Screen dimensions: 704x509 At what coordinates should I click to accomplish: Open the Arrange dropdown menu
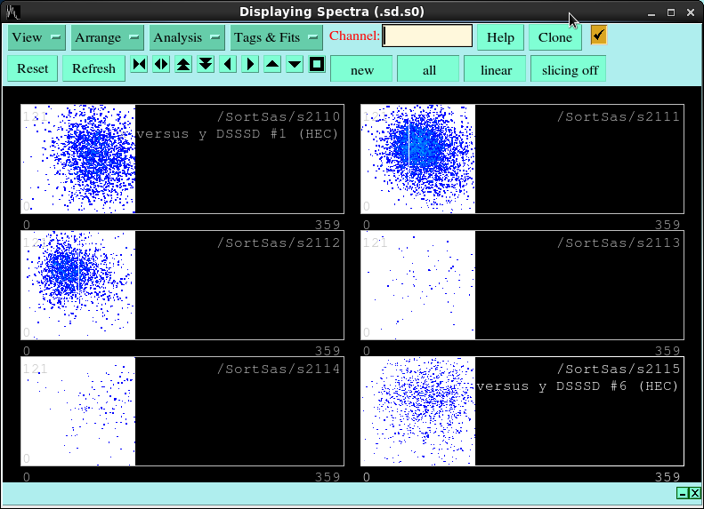tap(107, 37)
